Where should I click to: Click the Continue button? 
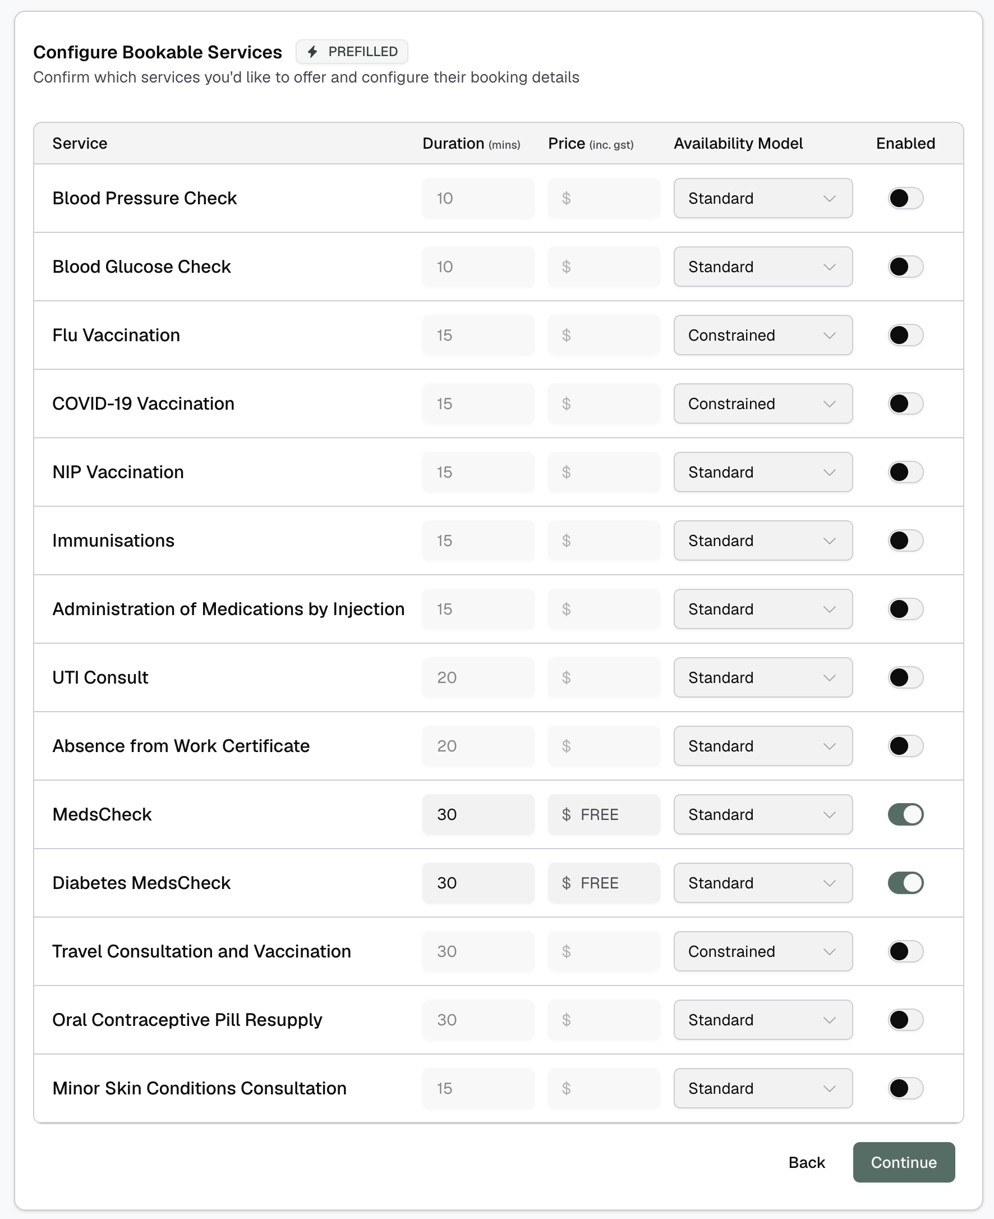pos(904,1162)
